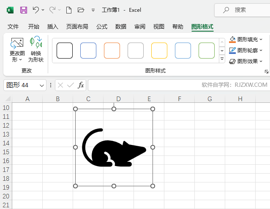Click 转换为形状 convert to shape
Screen dimensions: 270x209
(36, 50)
